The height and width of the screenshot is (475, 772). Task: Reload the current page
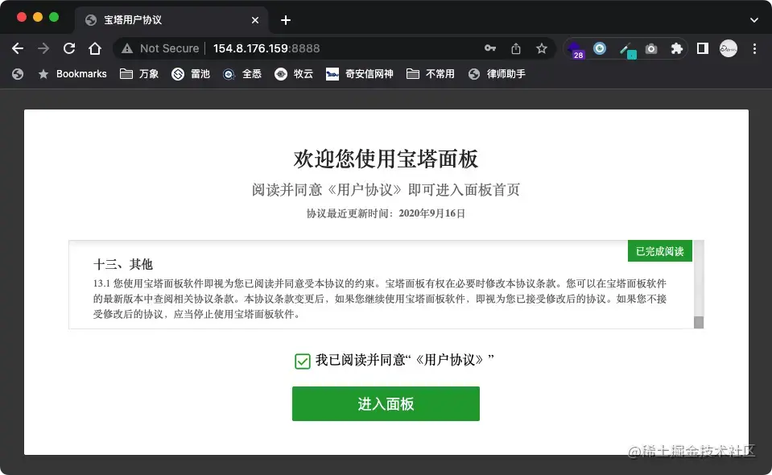coord(69,48)
